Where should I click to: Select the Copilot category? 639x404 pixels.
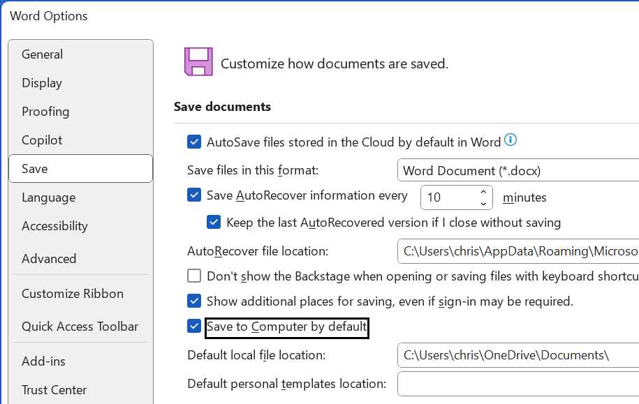42,140
